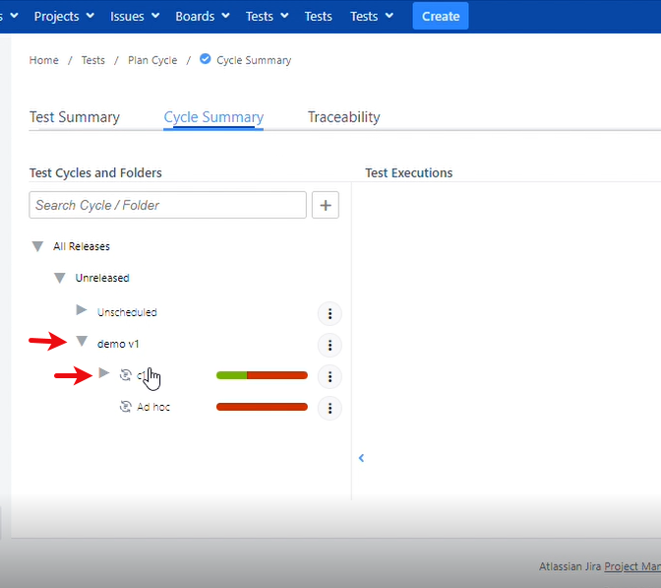Click the Cycle Summary breadcrumb check icon
Screen dimensions: 661x588
coord(206,59)
